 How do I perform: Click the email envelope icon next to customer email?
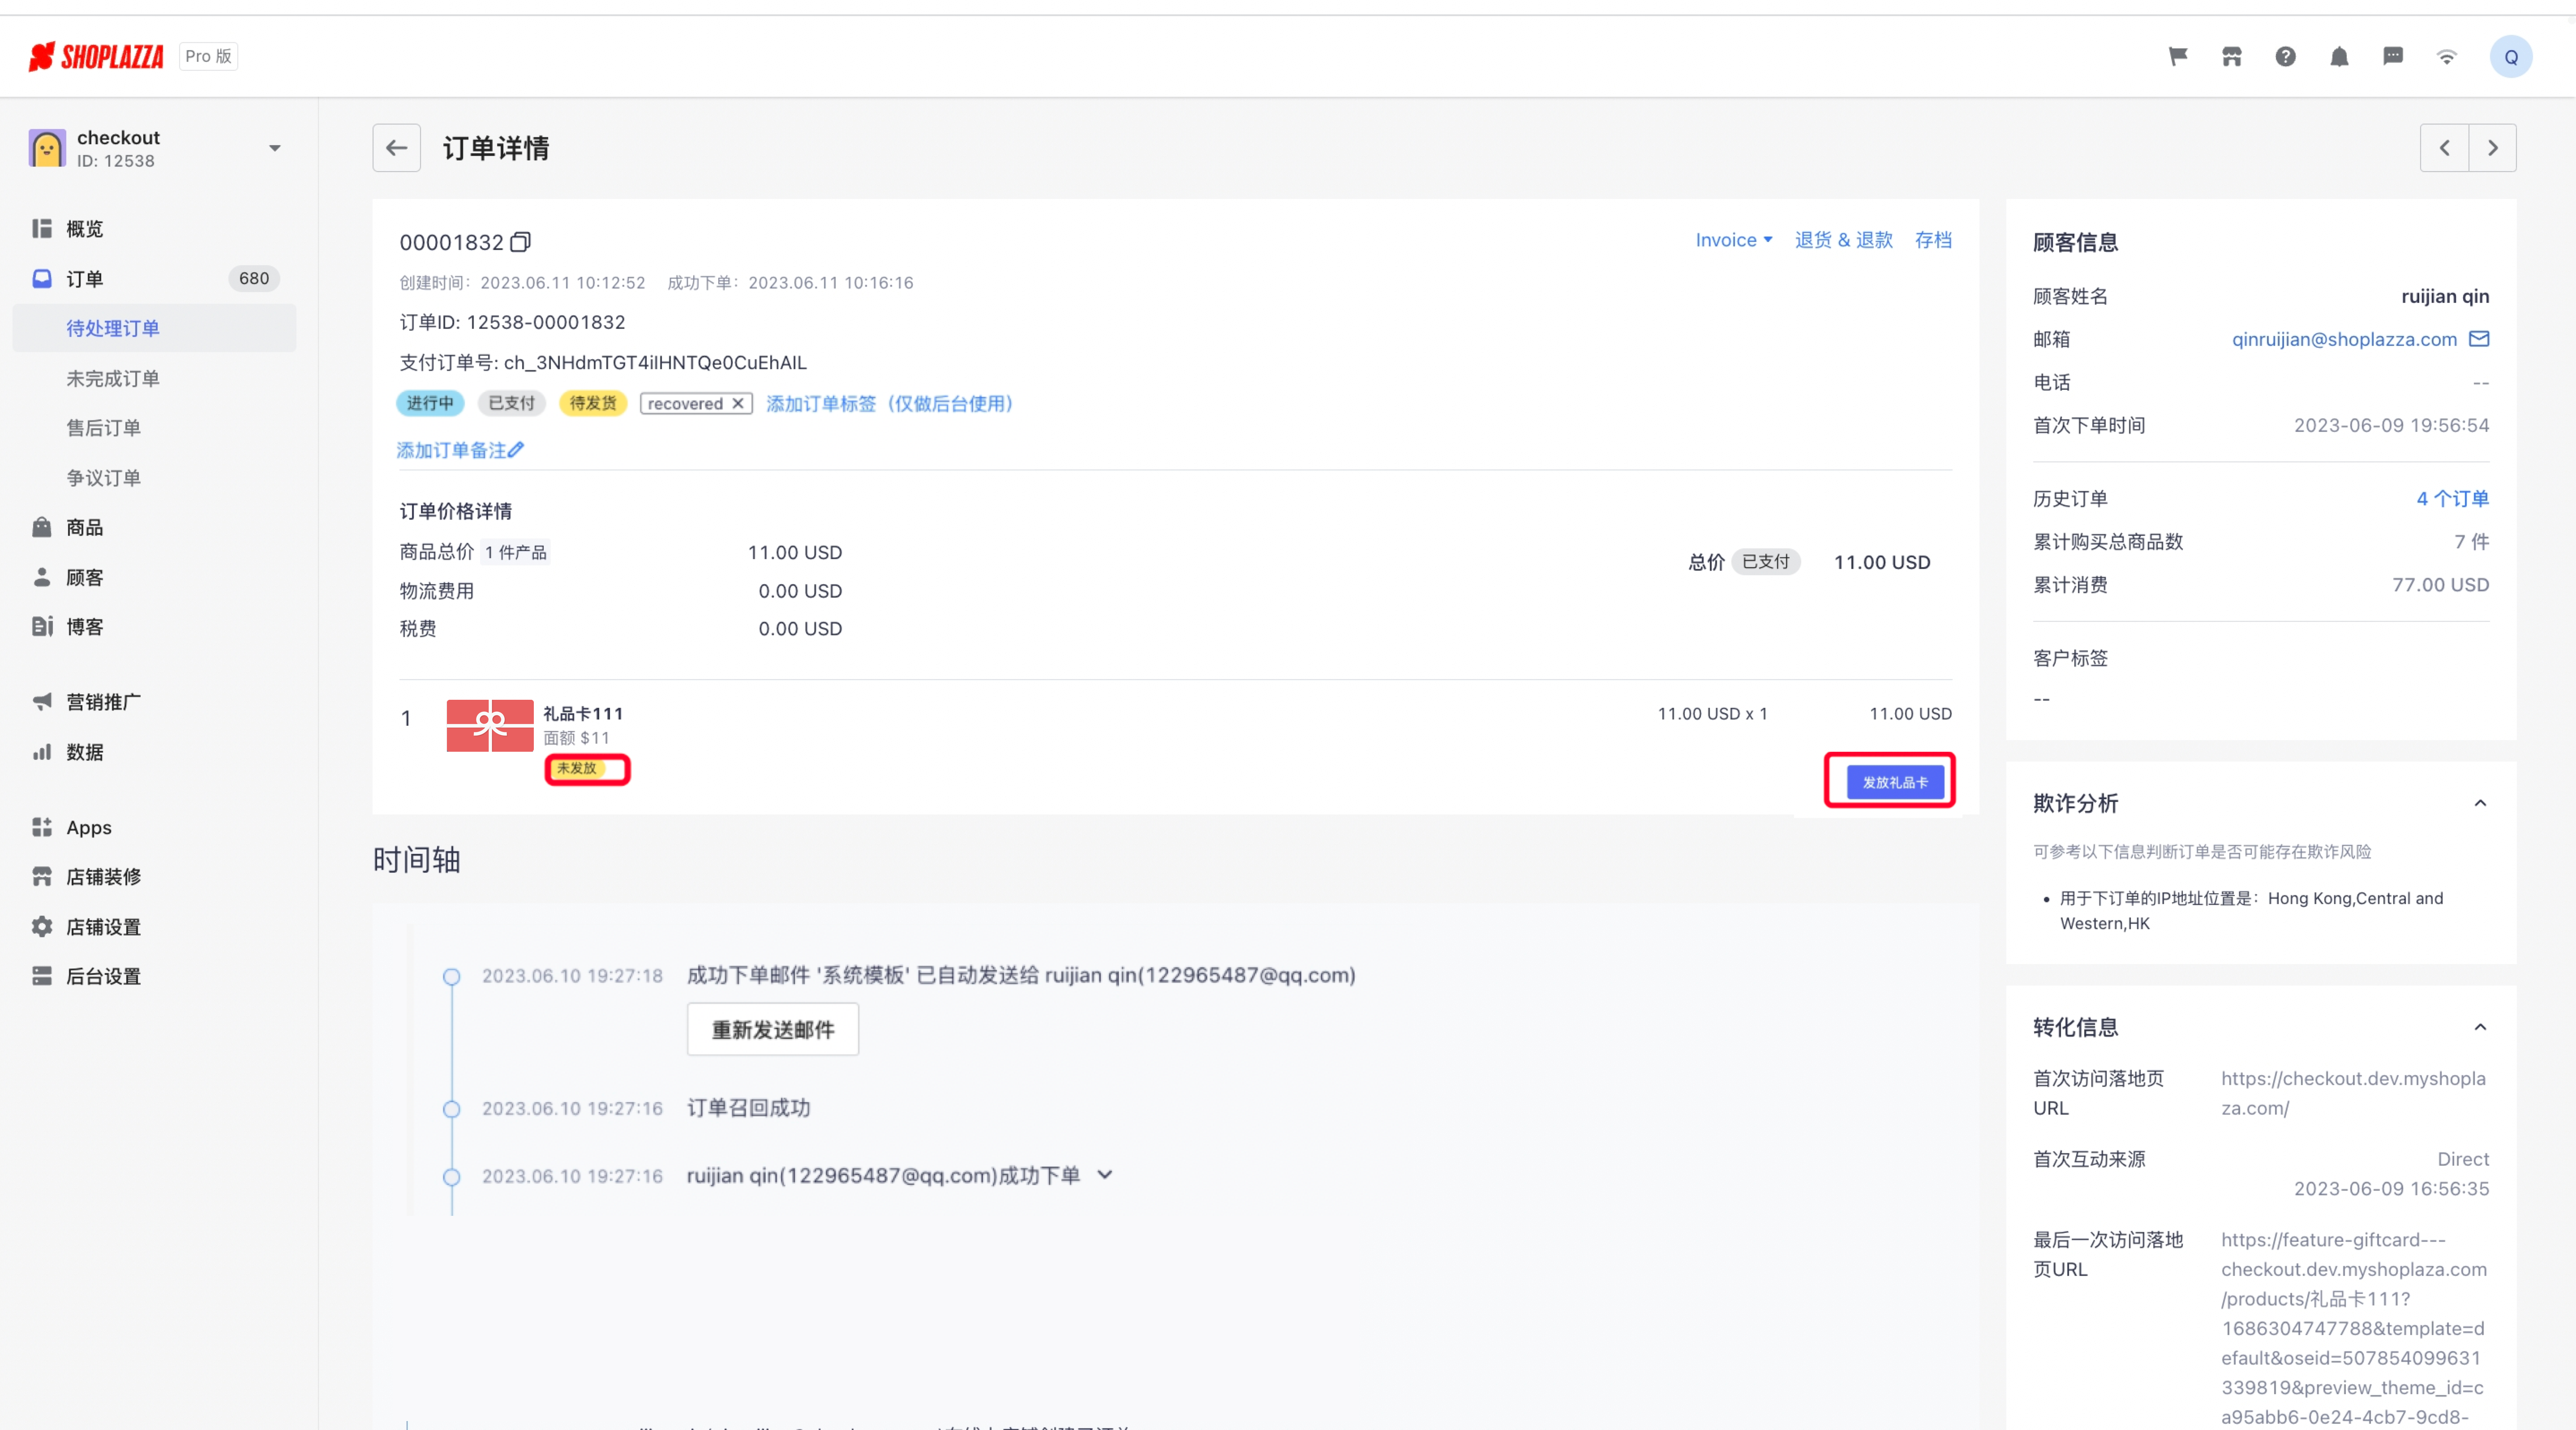point(2478,339)
